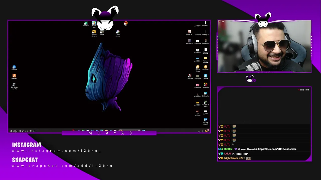Launch the Grand Theft Auto V shortcut
This screenshot has height=180, width=321.
point(206,104)
